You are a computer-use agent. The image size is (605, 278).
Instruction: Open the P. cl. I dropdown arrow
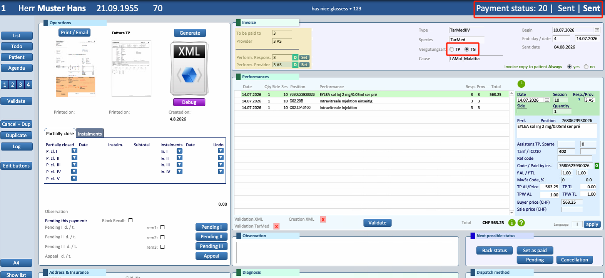pos(74,151)
